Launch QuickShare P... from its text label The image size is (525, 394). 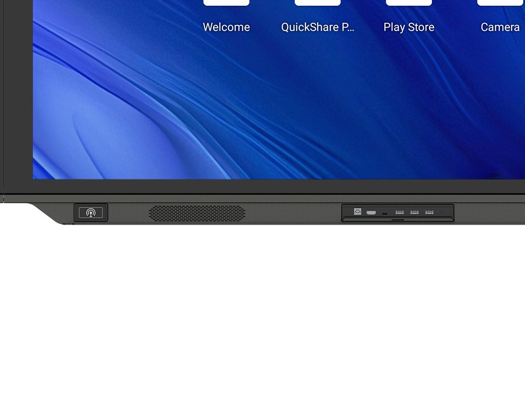pos(317,27)
